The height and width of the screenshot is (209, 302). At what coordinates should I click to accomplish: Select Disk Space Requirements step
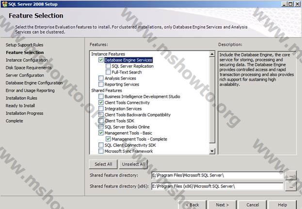coord(29,68)
